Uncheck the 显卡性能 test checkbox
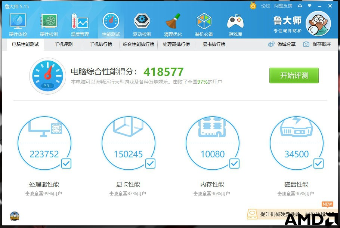The image size is (340, 228). pyautogui.click(x=150, y=164)
